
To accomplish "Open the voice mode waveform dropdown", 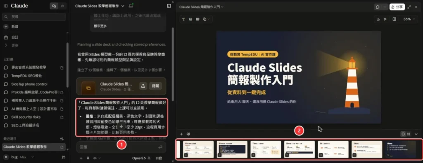I will (x=97, y=158).
